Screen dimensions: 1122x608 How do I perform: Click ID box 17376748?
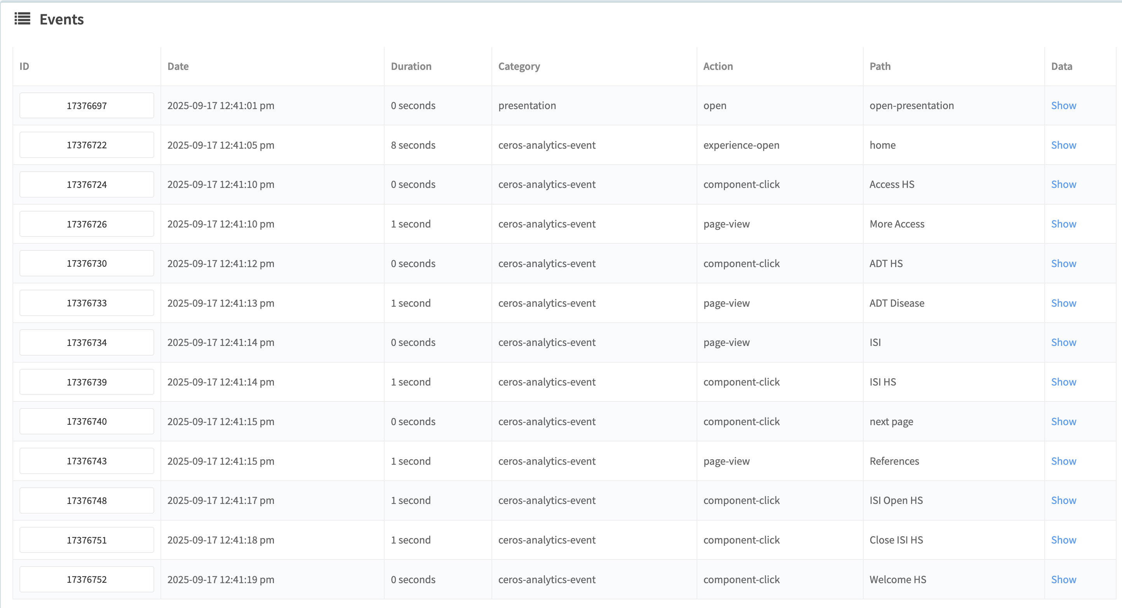87,500
